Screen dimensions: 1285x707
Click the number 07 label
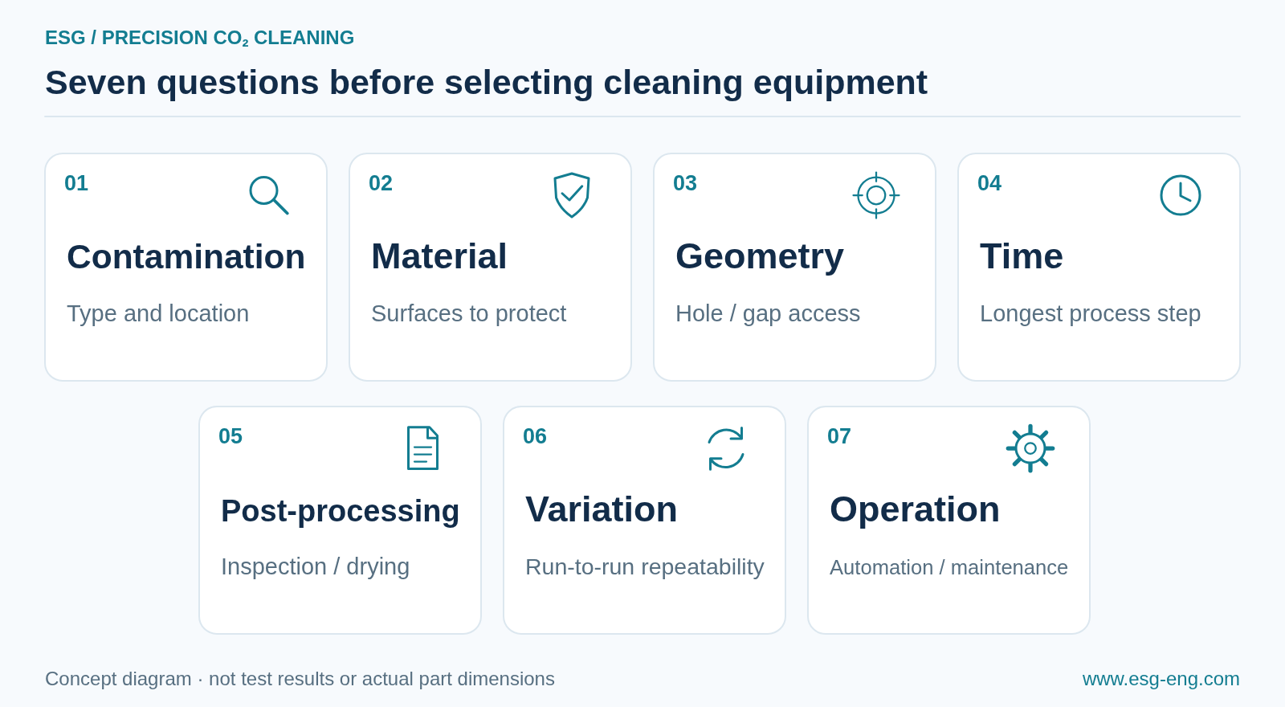coord(839,436)
